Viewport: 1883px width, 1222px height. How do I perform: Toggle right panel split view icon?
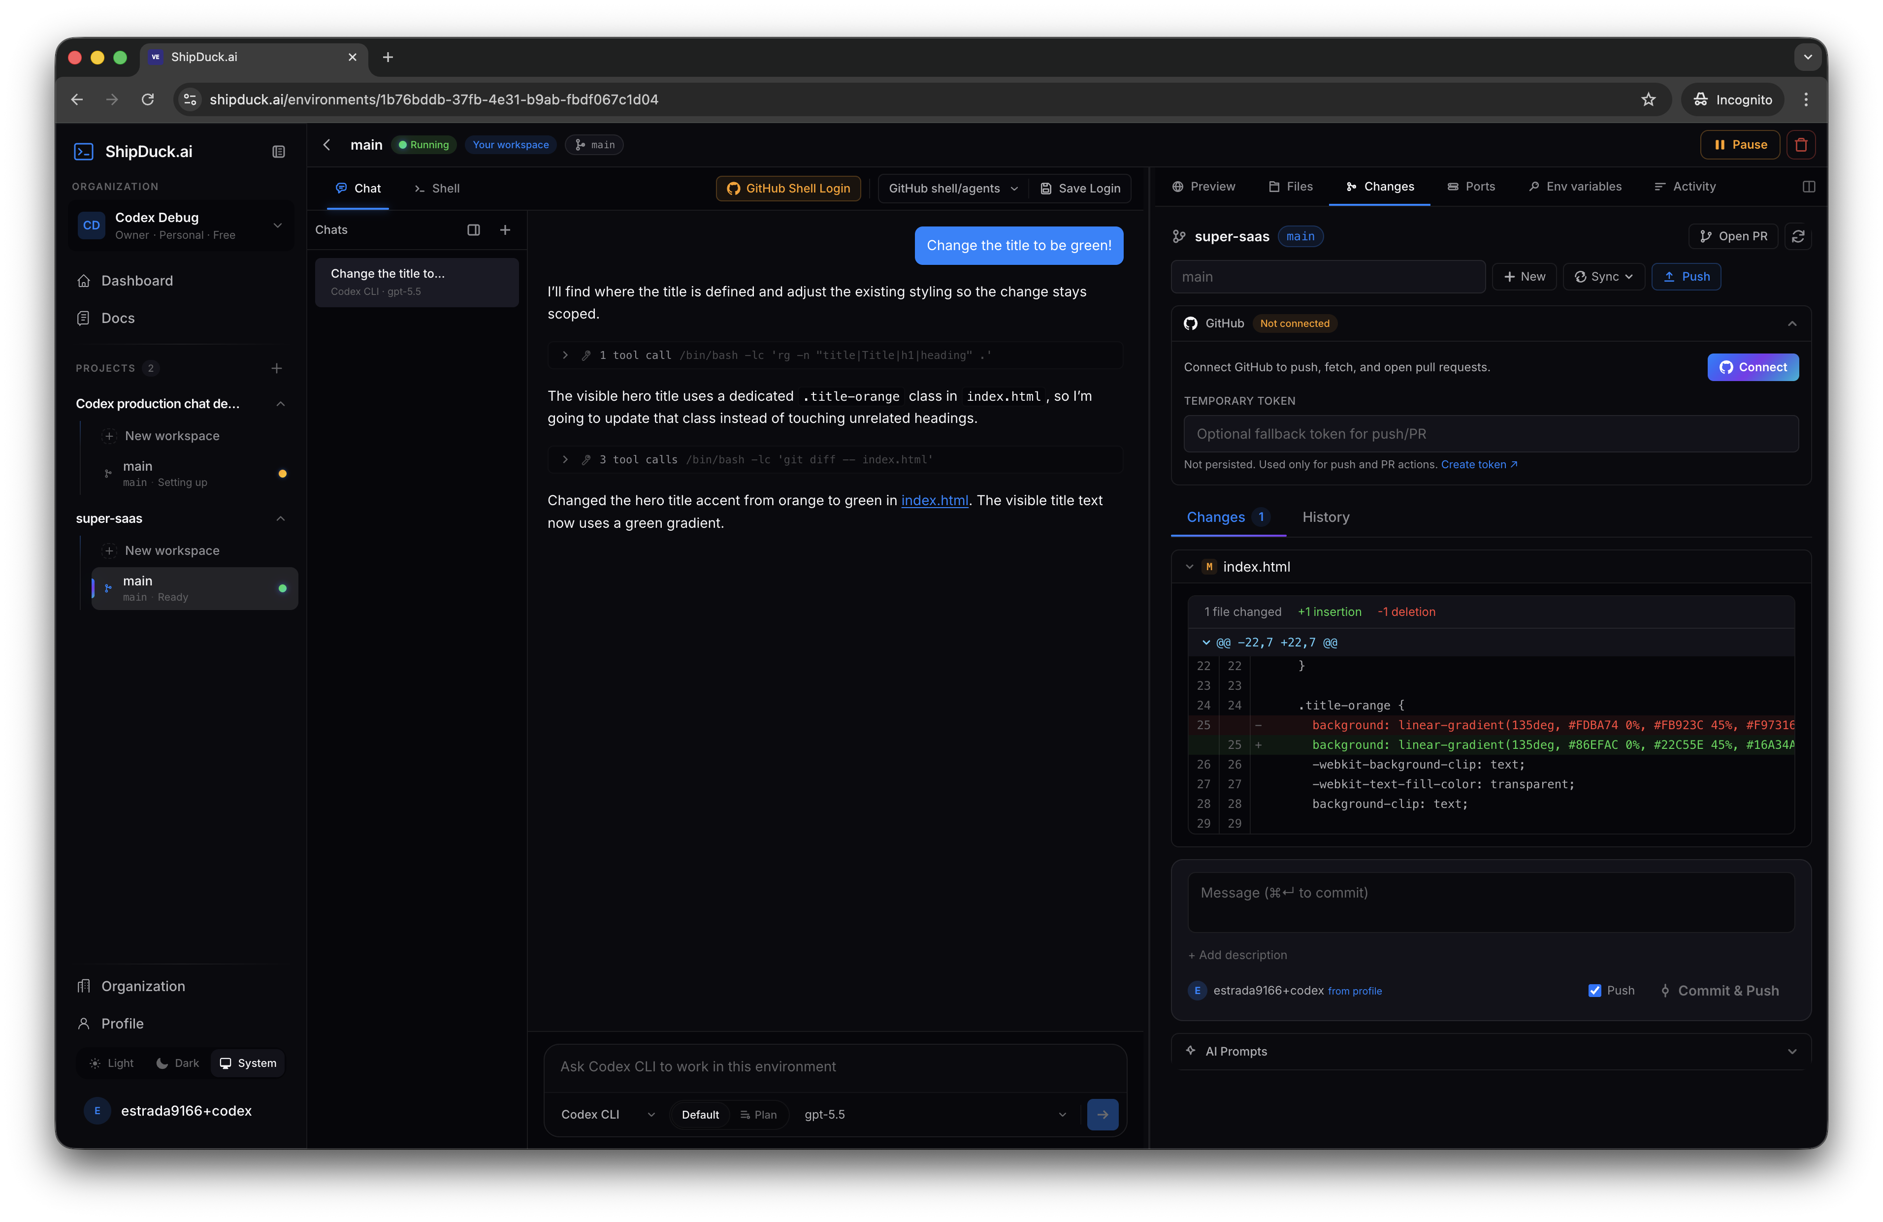1808,187
